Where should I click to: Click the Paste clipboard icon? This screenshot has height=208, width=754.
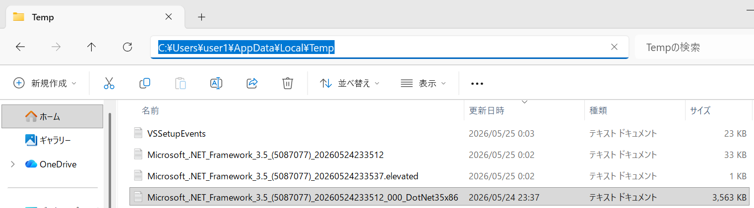[x=181, y=83]
